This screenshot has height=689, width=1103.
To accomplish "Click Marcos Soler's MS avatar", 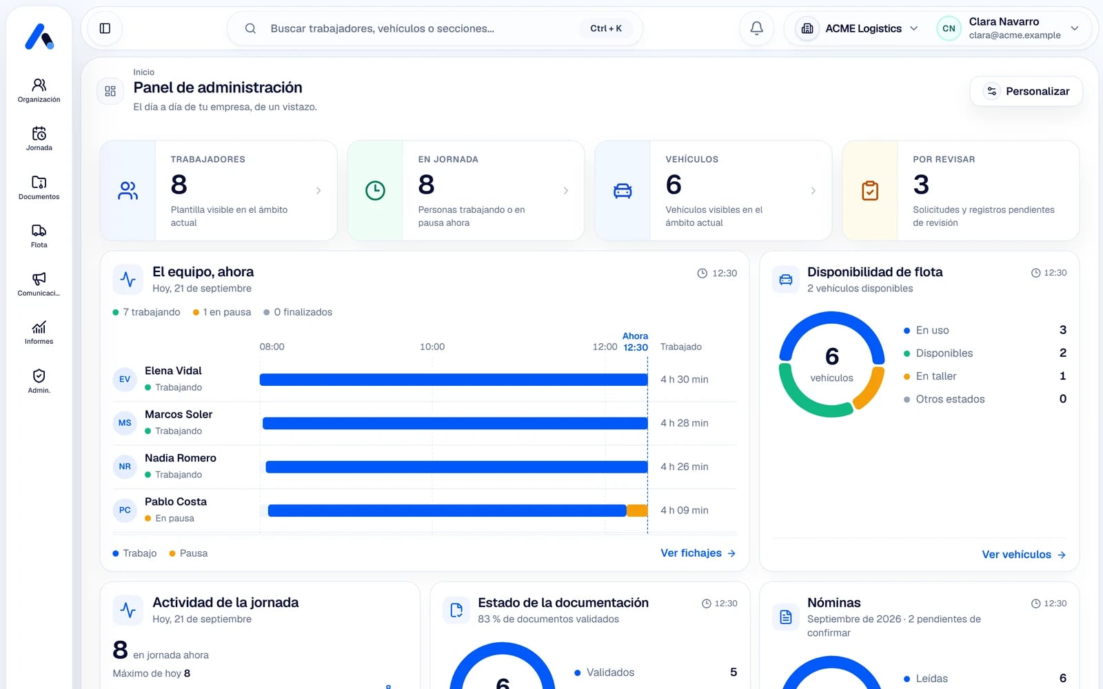I will (x=125, y=423).
